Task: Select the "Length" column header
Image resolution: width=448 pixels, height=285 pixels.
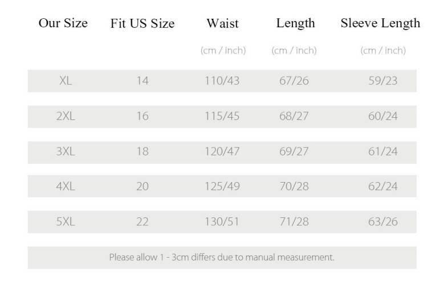Action: pyautogui.click(x=295, y=23)
